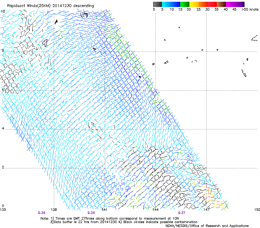This screenshot has width=260, height=228.
Task: Click the longitude axis label '135'
Action: (x=3, y=210)
